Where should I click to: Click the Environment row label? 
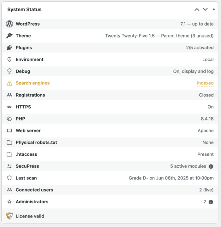tap(30, 60)
